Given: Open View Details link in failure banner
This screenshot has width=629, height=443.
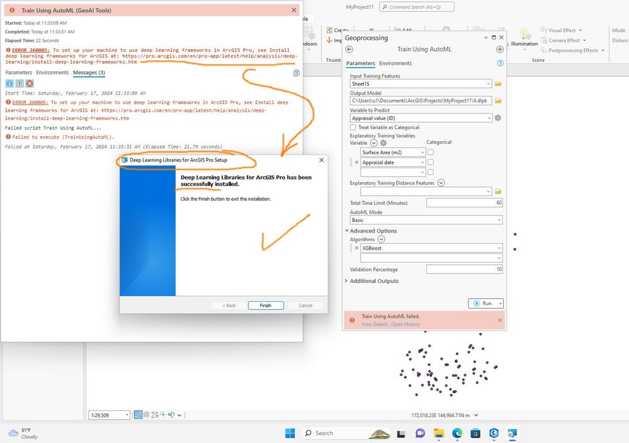Looking at the screenshot, I should pos(375,324).
